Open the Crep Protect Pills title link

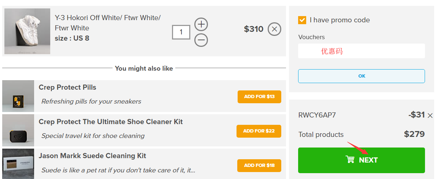(x=67, y=87)
